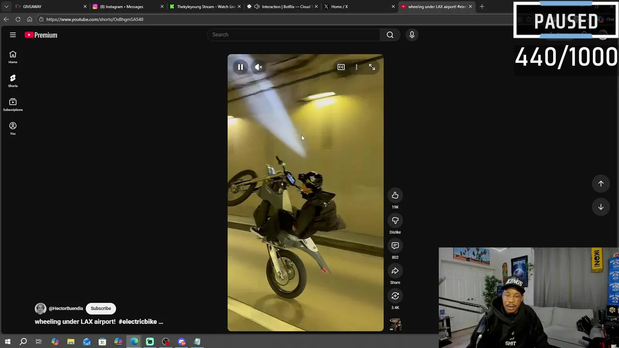Start voice search with microphone

tap(412, 35)
